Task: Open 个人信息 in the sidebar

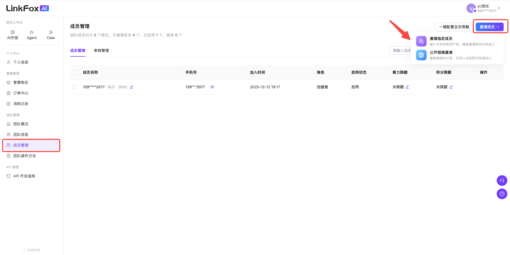Action: pos(31,62)
